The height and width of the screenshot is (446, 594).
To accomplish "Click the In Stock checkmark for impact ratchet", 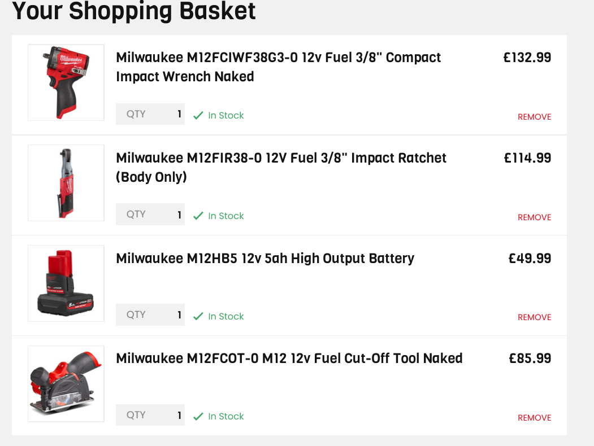I will pyautogui.click(x=198, y=216).
